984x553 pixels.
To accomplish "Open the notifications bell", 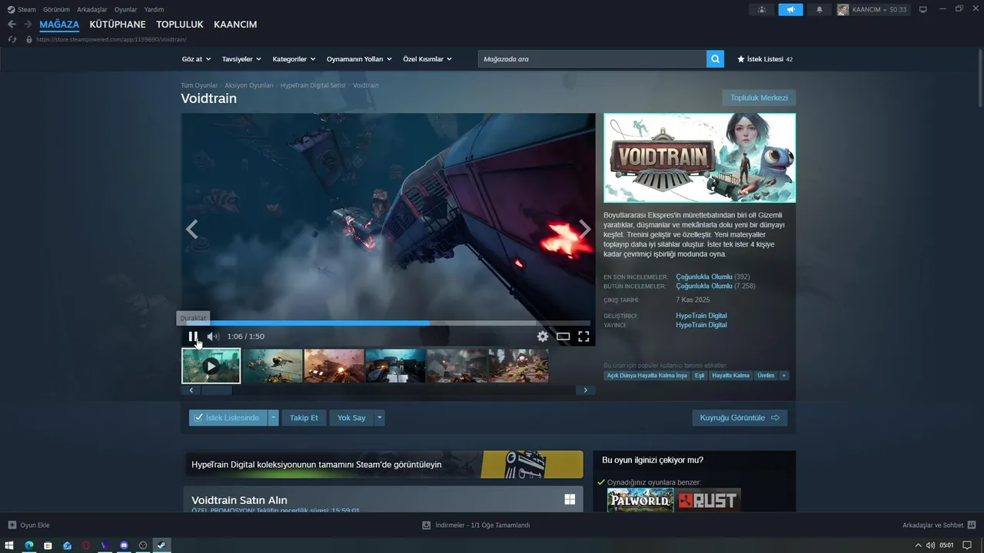I will tap(819, 9).
